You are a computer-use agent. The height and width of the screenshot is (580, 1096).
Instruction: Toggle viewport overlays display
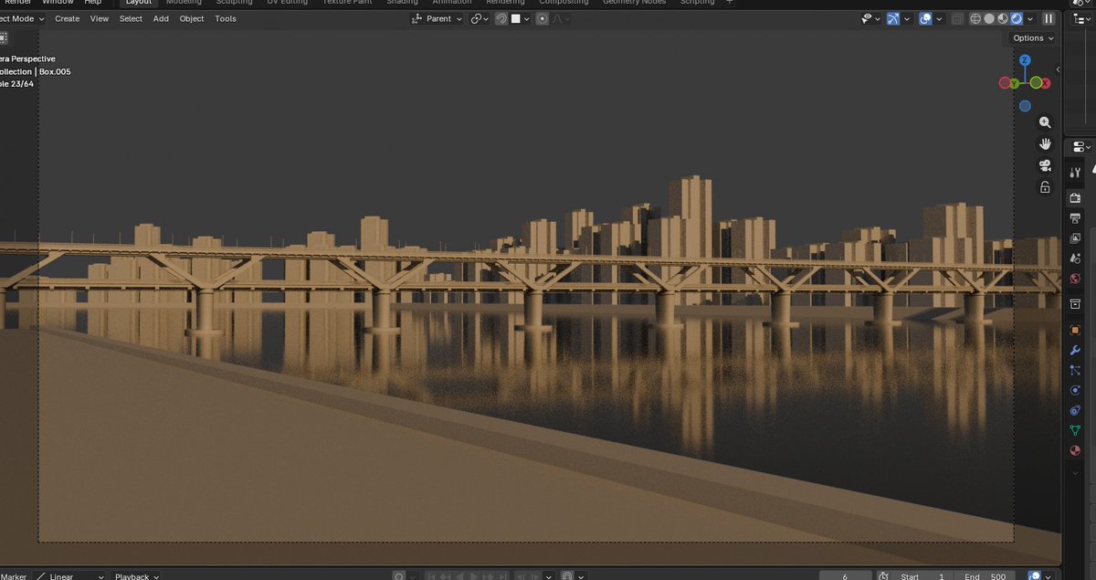click(925, 18)
